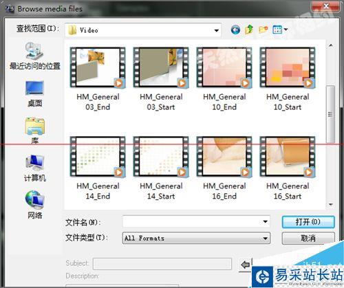Click the HM_General 10_Start file name
This screenshot has height=288, width=344.
(288, 102)
